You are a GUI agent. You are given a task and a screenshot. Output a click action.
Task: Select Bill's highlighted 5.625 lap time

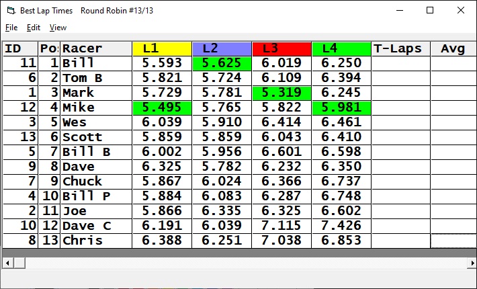coord(222,63)
